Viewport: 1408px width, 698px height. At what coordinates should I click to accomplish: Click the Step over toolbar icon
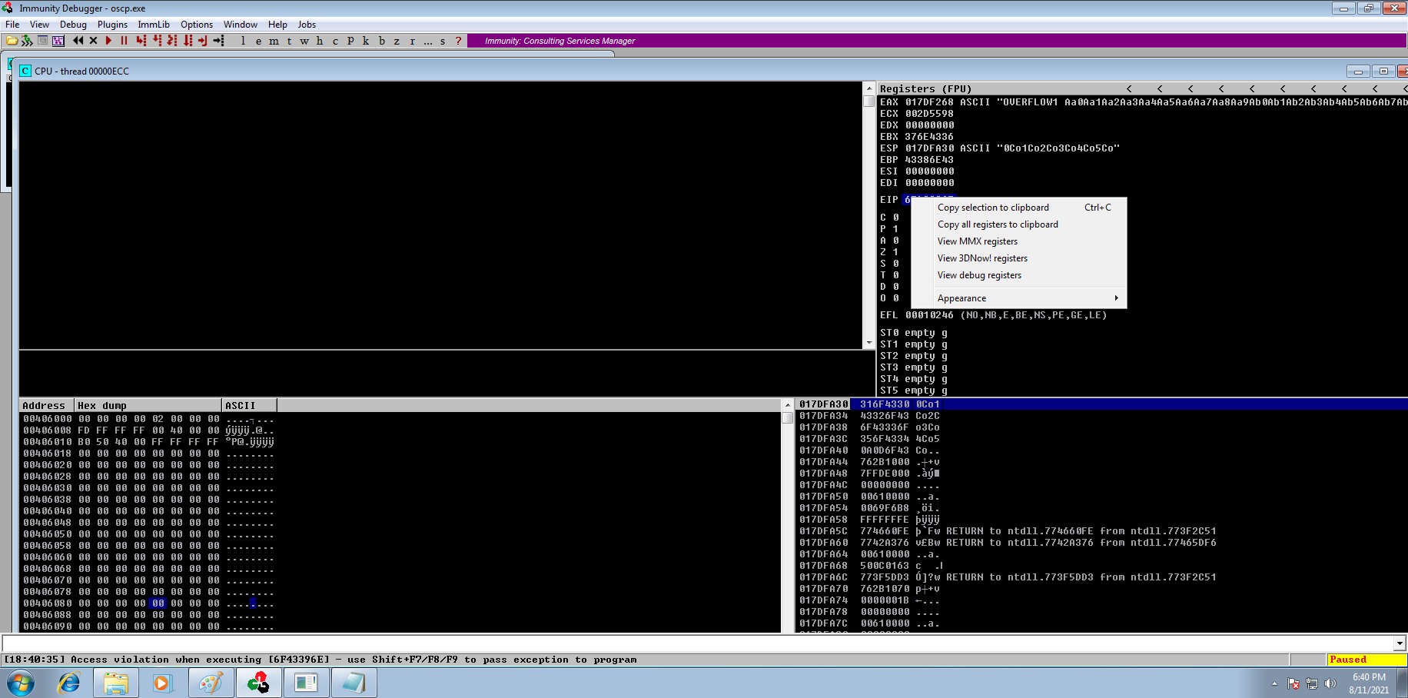tap(157, 41)
